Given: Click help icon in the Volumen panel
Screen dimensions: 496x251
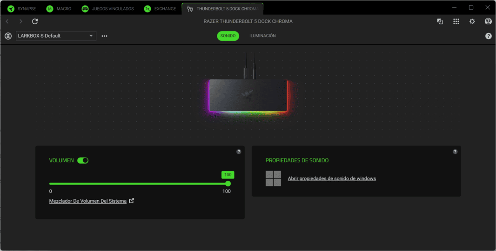Looking at the screenshot, I should click(239, 152).
